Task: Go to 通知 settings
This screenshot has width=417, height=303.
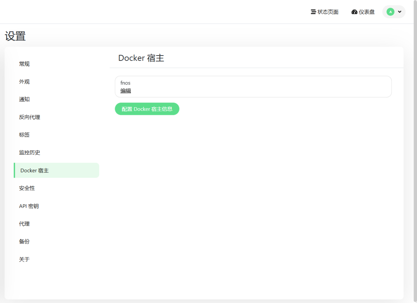Action: [24, 99]
